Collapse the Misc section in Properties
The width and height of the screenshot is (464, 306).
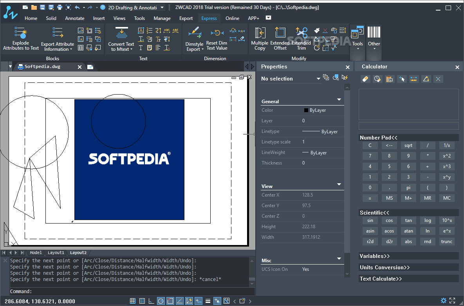click(339, 259)
